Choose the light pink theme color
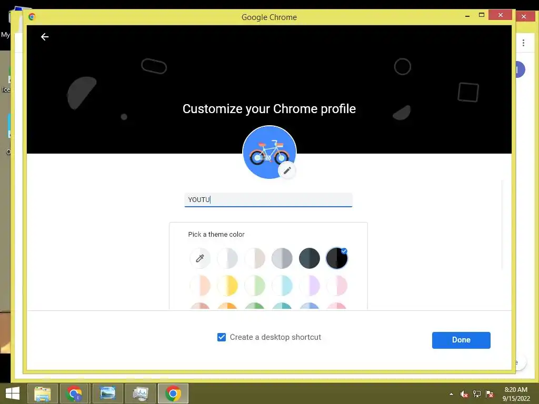Viewport: 539px width, 404px height. pyautogui.click(x=336, y=286)
